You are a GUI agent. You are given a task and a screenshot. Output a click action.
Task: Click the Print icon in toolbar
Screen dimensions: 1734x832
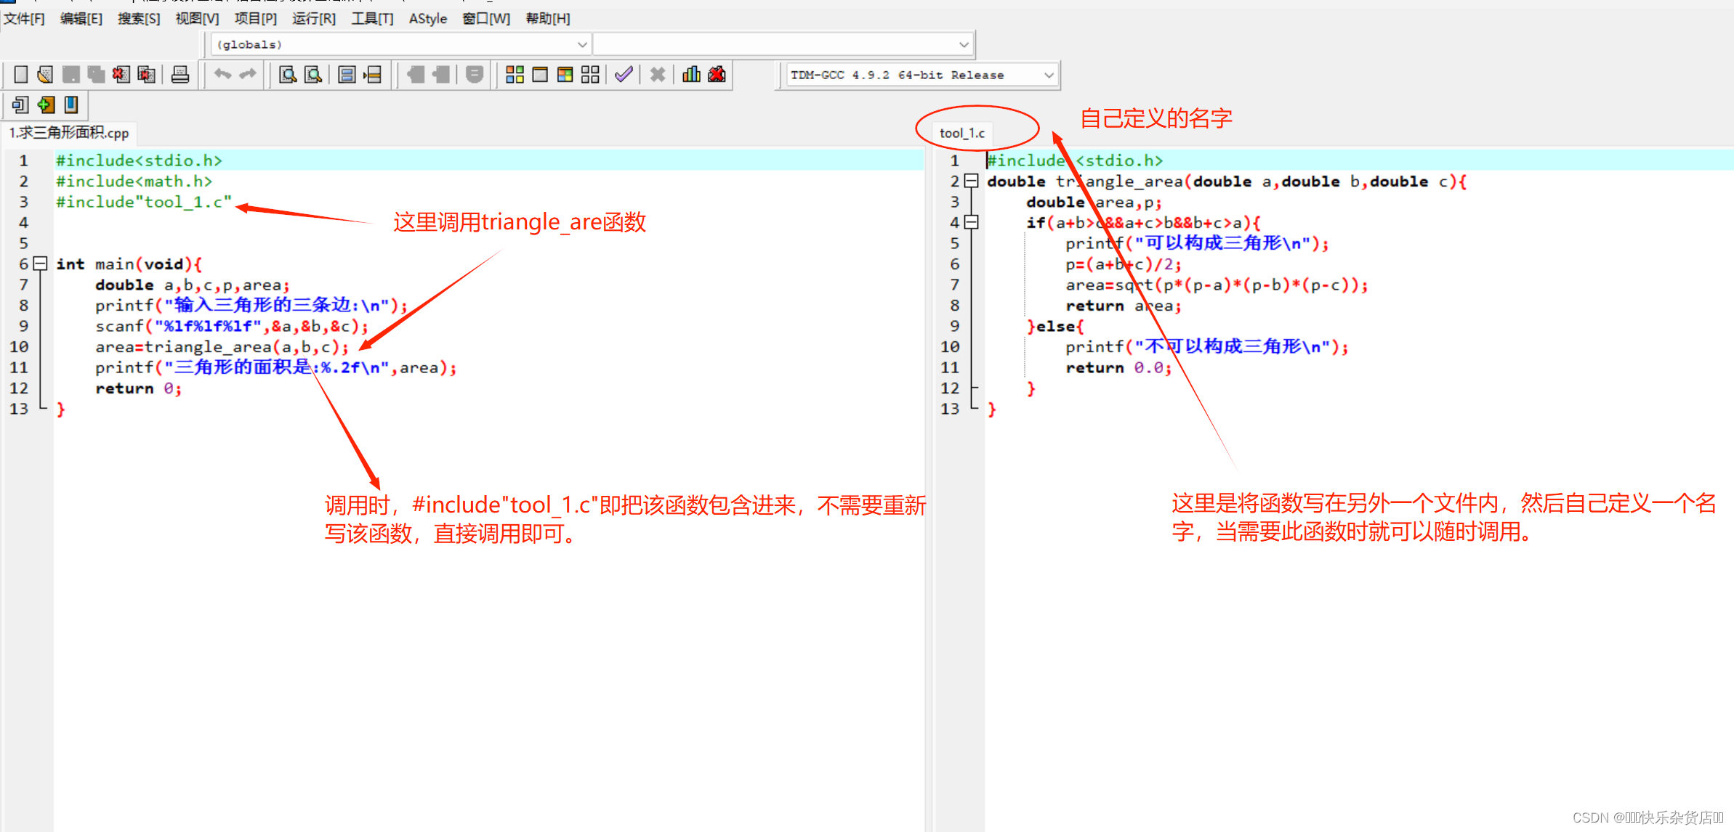[x=180, y=75]
